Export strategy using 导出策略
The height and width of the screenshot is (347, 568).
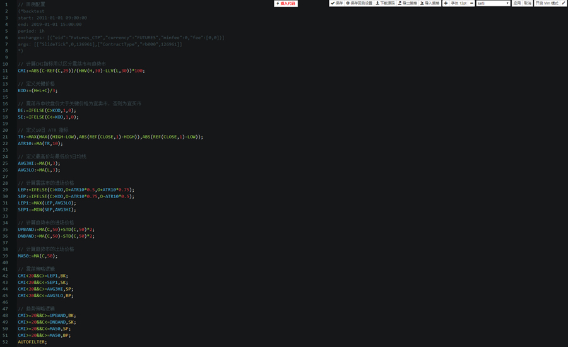pos(408,4)
